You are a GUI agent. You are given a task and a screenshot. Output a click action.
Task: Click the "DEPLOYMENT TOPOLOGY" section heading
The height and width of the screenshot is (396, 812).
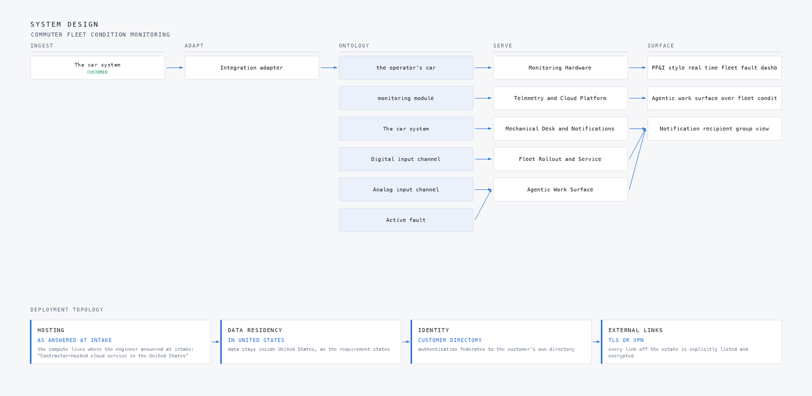pos(67,310)
